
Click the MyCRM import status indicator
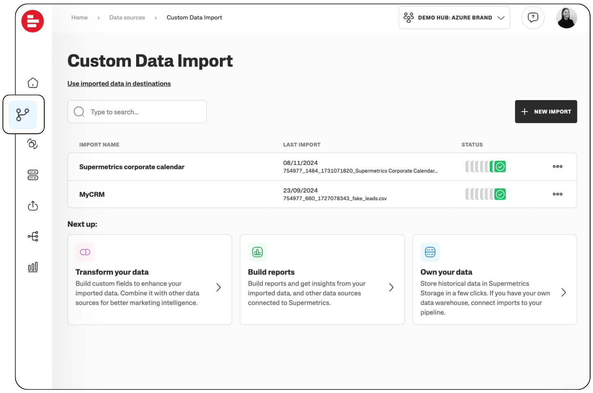tap(486, 194)
